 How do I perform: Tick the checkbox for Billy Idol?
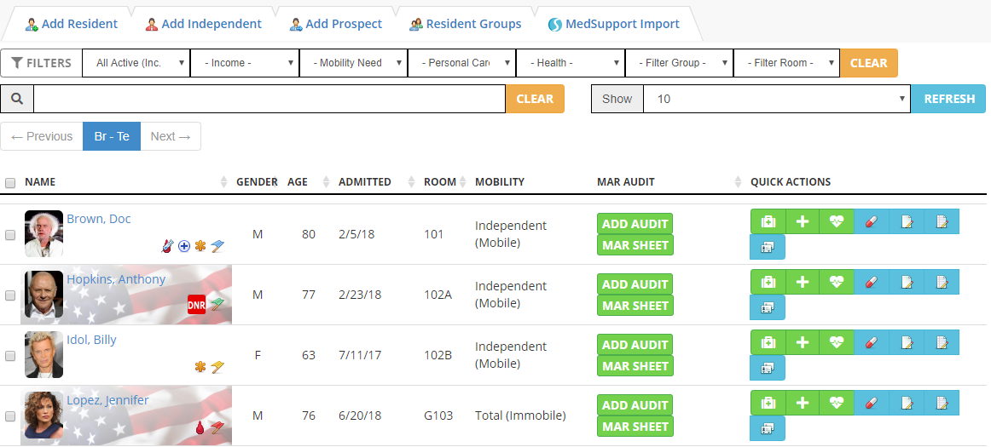pyautogui.click(x=10, y=356)
